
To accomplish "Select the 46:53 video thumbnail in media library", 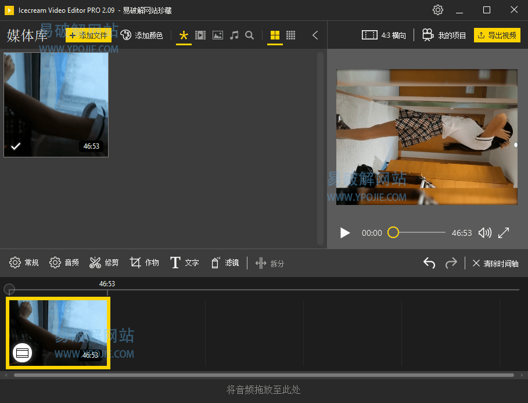I will [56, 105].
